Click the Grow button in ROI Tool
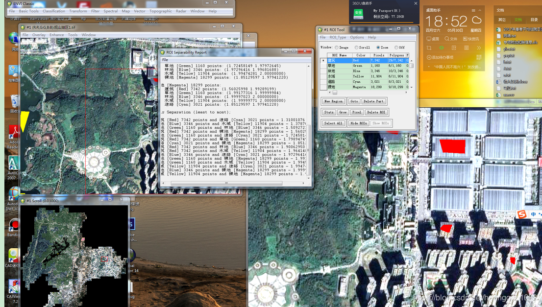 tap(343, 112)
